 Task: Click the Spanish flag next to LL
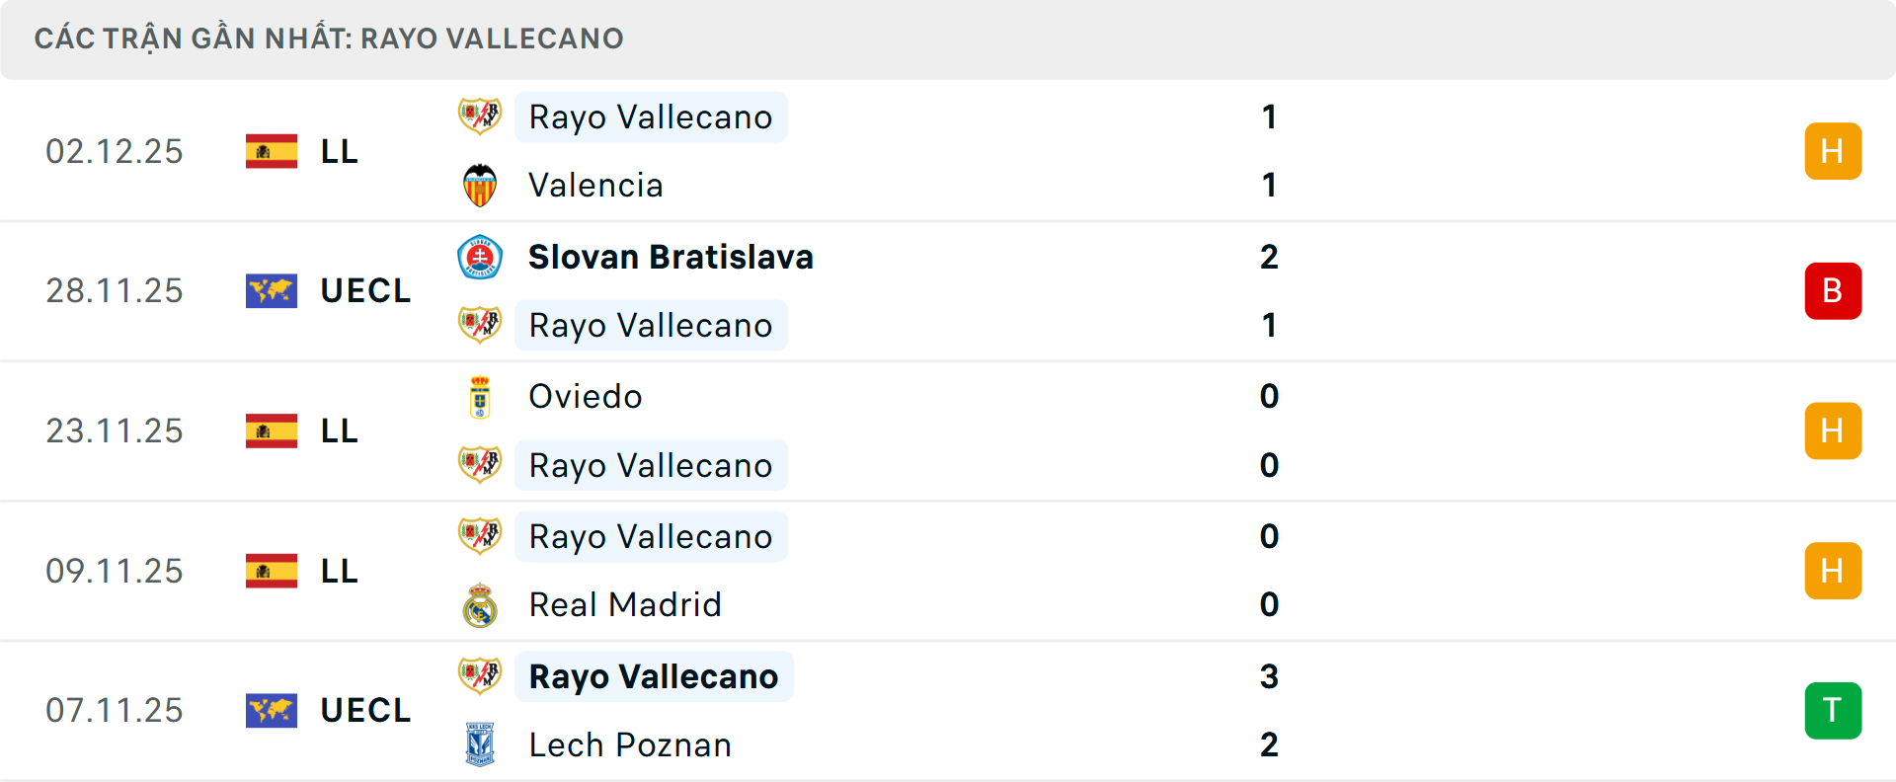[271, 151]
